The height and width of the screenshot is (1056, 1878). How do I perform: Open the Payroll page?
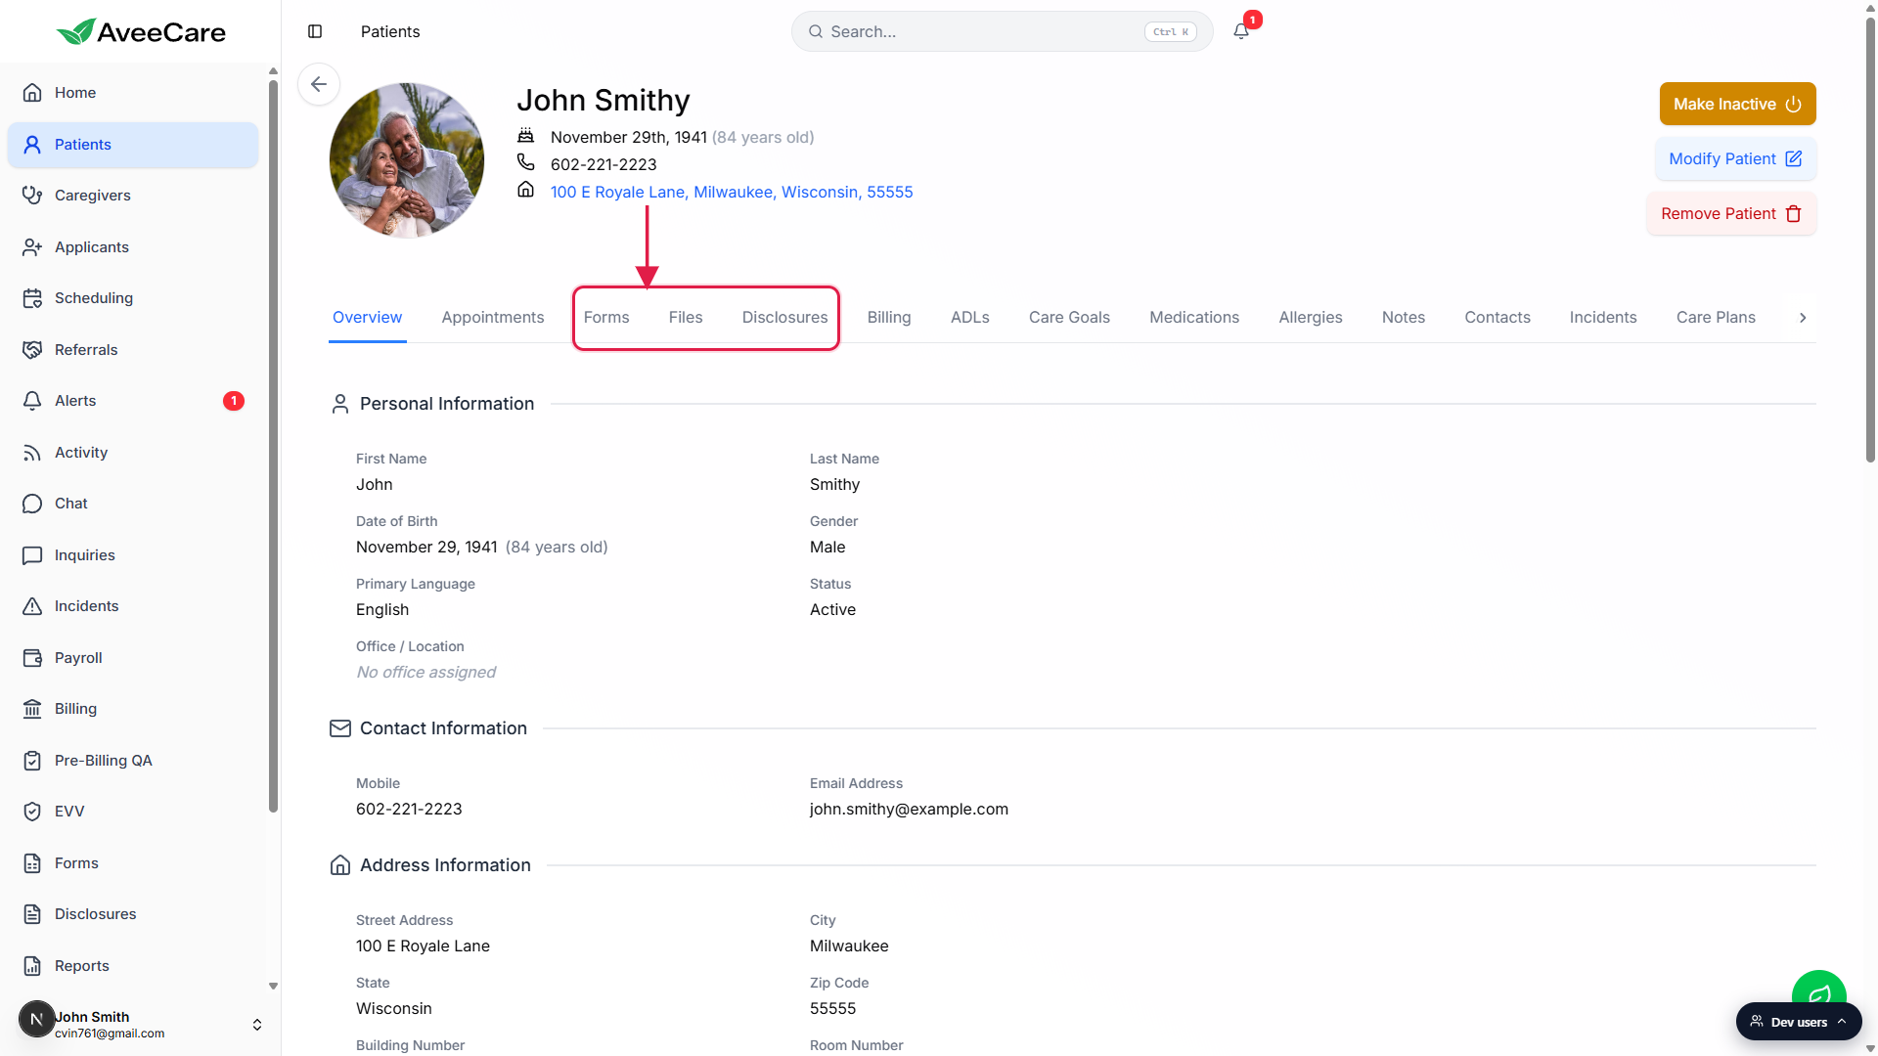(132, 658)
